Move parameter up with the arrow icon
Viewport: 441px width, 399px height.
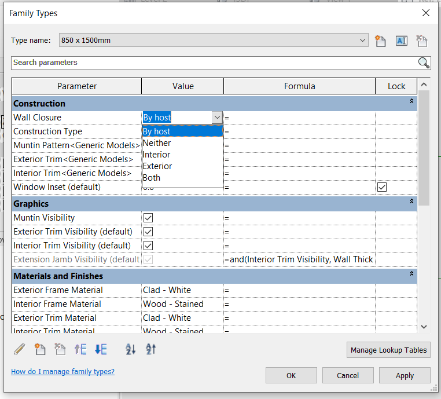click(x=80, y=349)
